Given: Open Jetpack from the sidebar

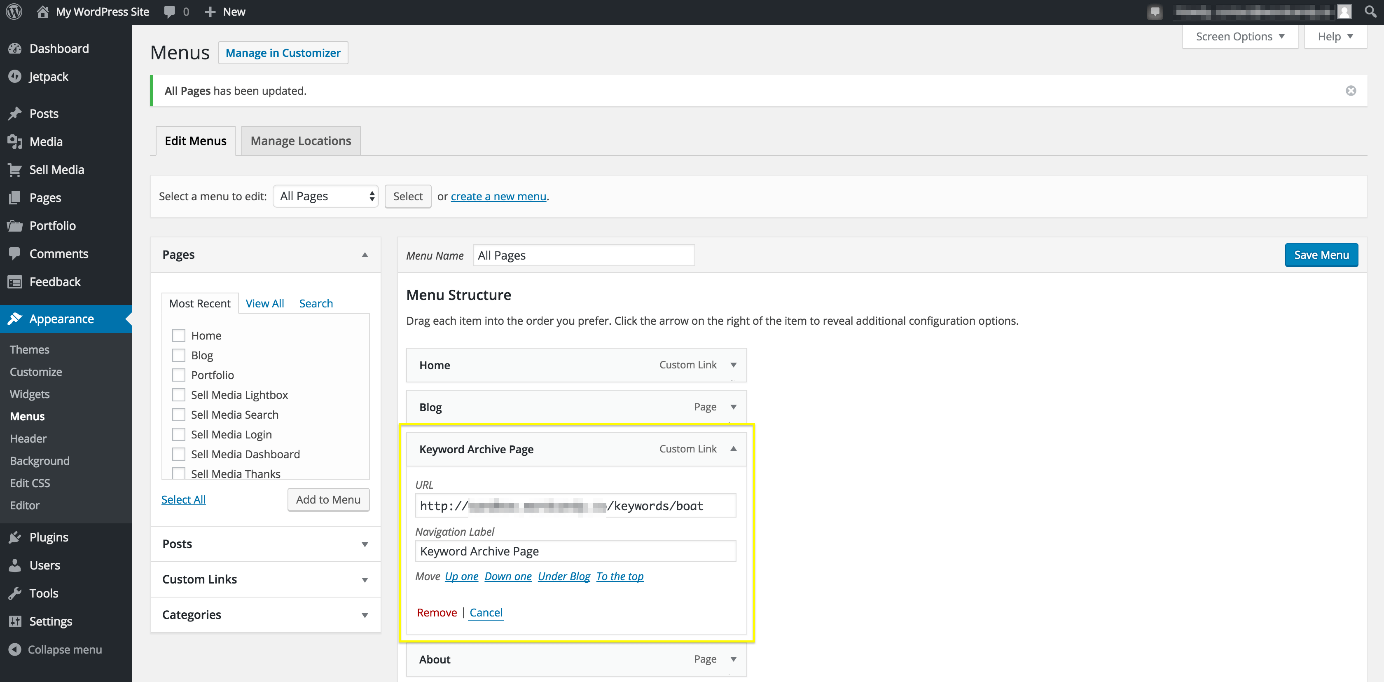Looking at the screenshot, I should click(x=48, y=77).
